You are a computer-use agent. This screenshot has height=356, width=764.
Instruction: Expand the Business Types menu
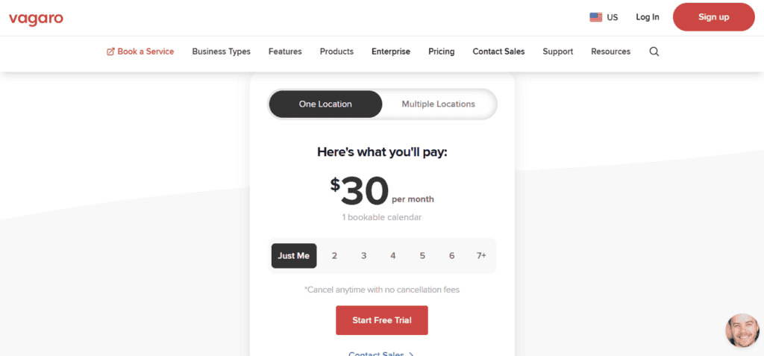coord(221,51)
